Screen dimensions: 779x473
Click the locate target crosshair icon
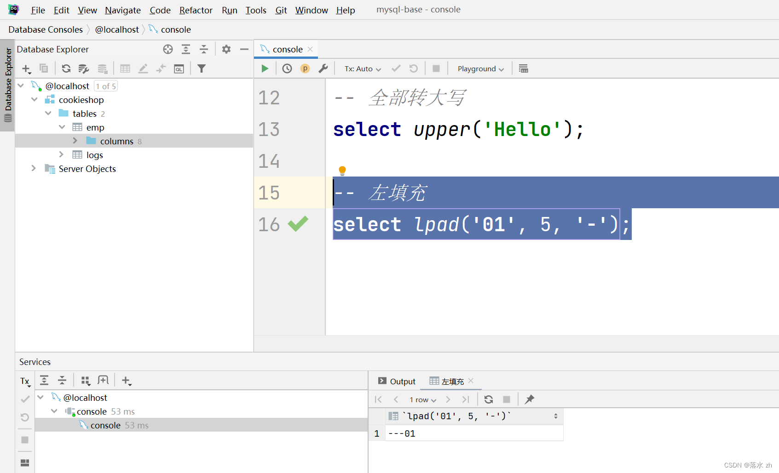(168, 49)
